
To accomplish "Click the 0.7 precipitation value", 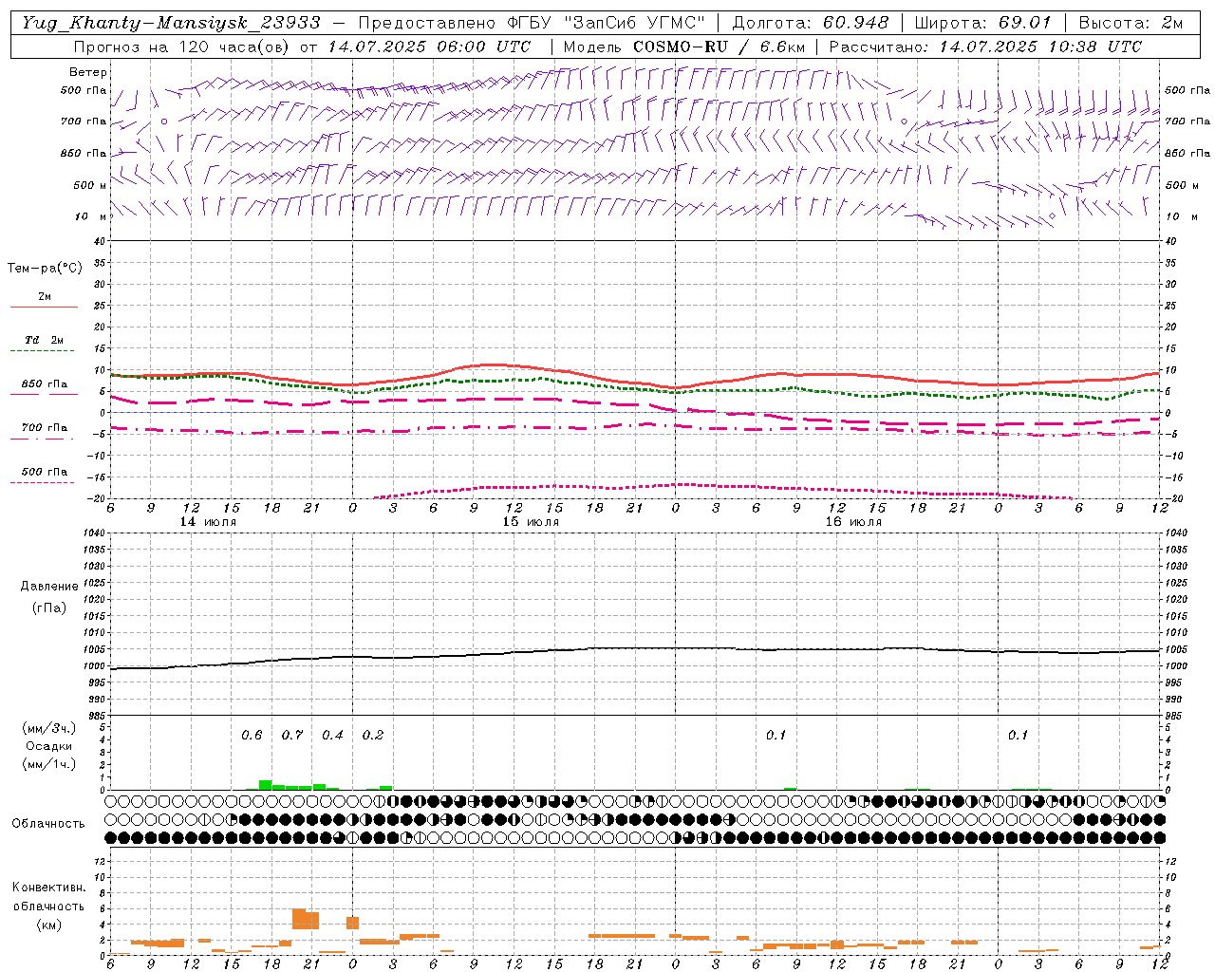I will [x=292, y=736].
